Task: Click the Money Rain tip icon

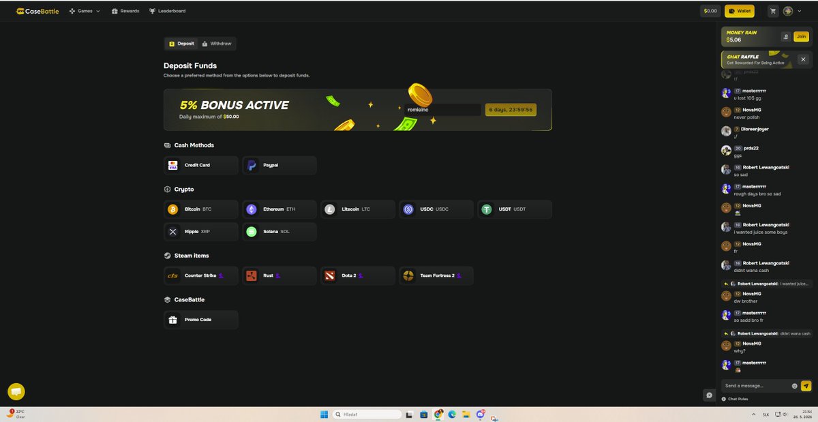Action: (786, 37)
